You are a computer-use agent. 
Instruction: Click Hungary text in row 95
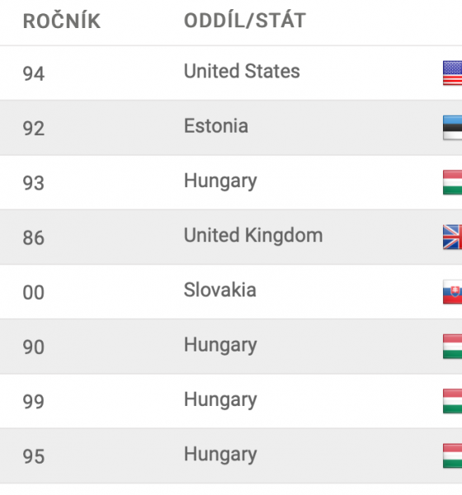click(x=220, y=455)
